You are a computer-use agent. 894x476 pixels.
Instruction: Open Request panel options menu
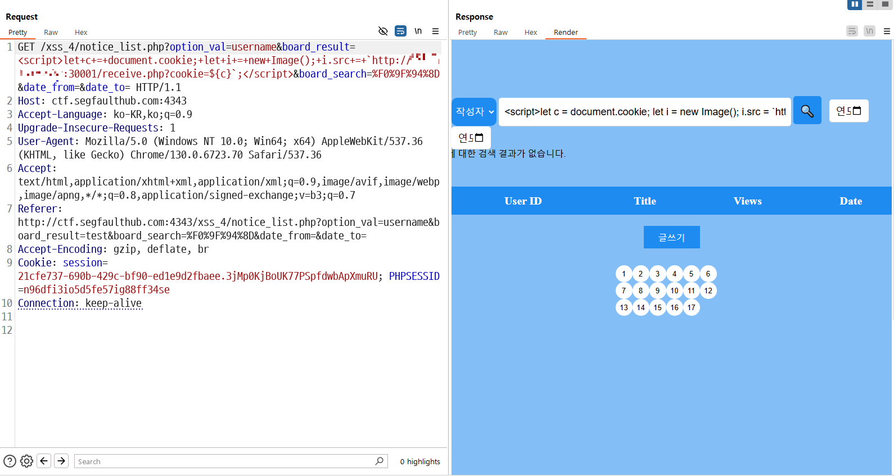435,31
